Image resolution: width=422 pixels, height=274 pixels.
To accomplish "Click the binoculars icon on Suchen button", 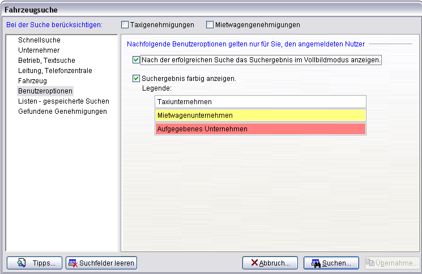I will pos(315,263).
